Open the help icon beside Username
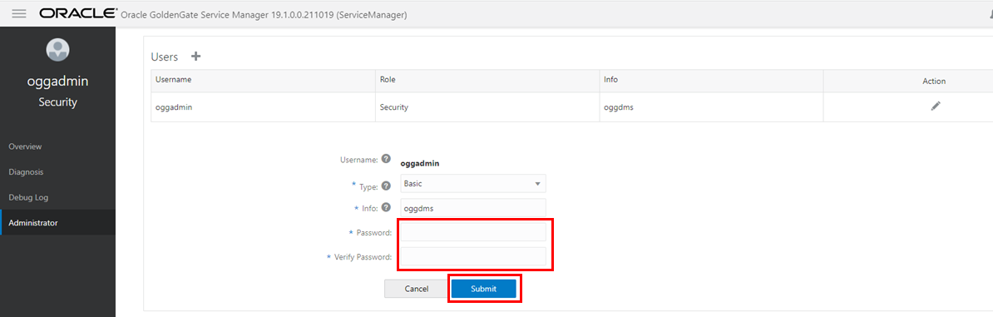993x317 pixels. tap(387, 159)
